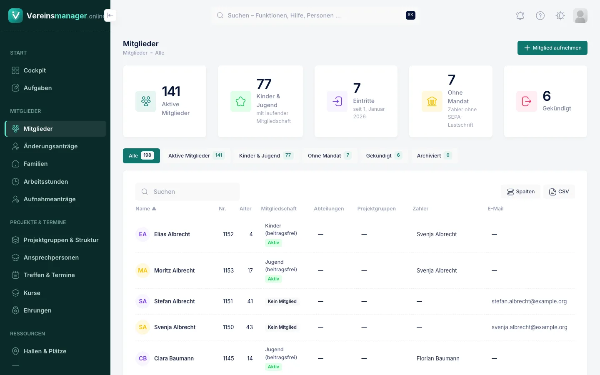Image resolution: width=600 pixels, height=375 pixels.
Task: Click the Gekündigt exit icon
Action: (x=527, y=101)
